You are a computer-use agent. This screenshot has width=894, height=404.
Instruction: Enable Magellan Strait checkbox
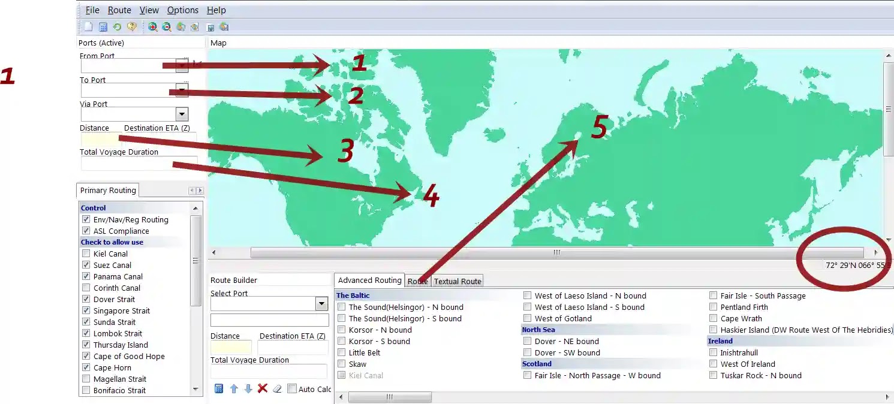pyautogui.click(x=86, y=379)
